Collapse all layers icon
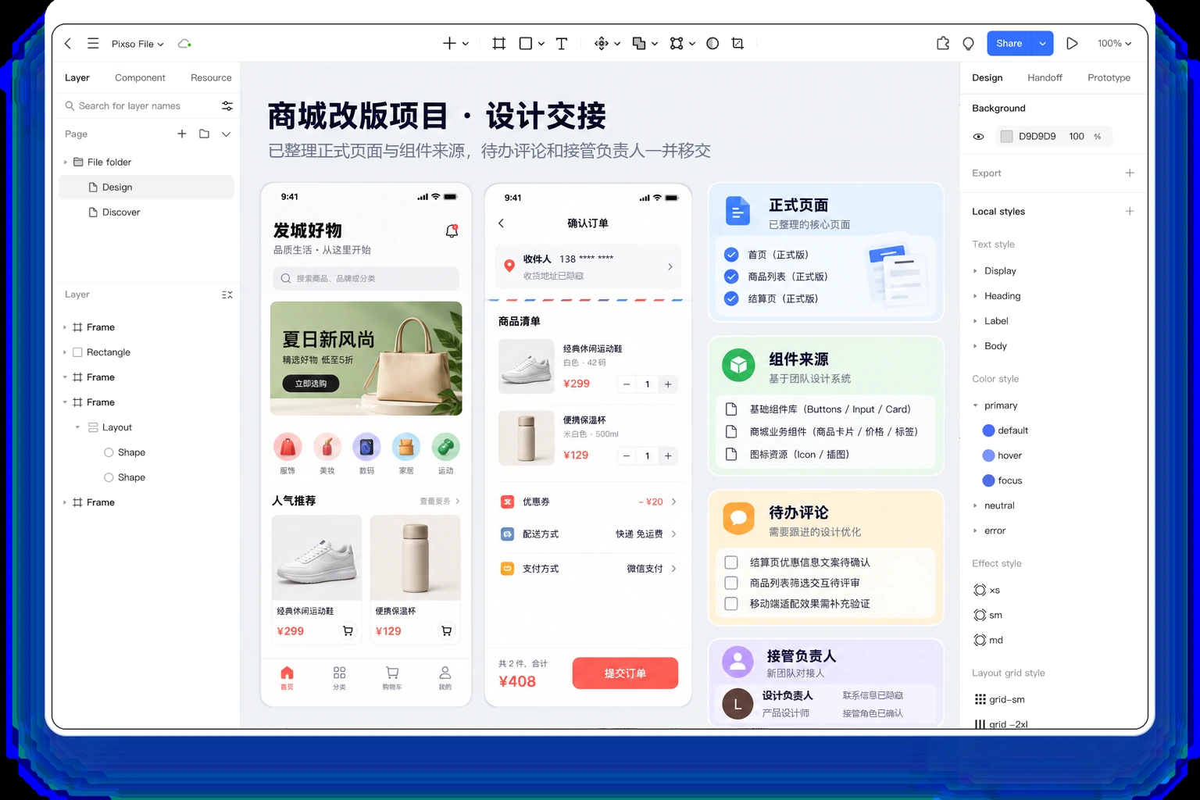Screen dimensions: 1200x800 click(227, 295)
